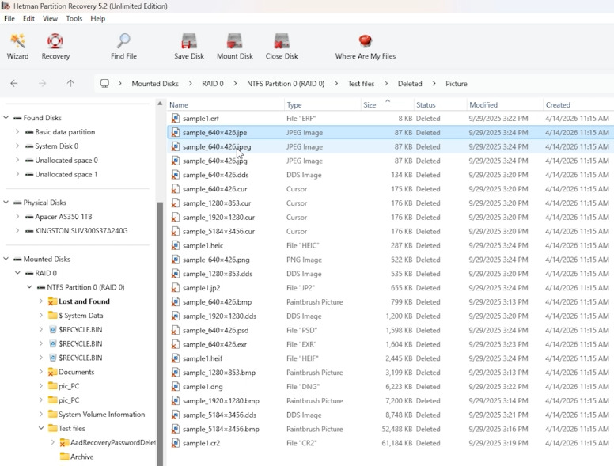The image size is (614, 466).
Task: Click file icon of sample1.cr2
Action: click(x=176, y=443)
